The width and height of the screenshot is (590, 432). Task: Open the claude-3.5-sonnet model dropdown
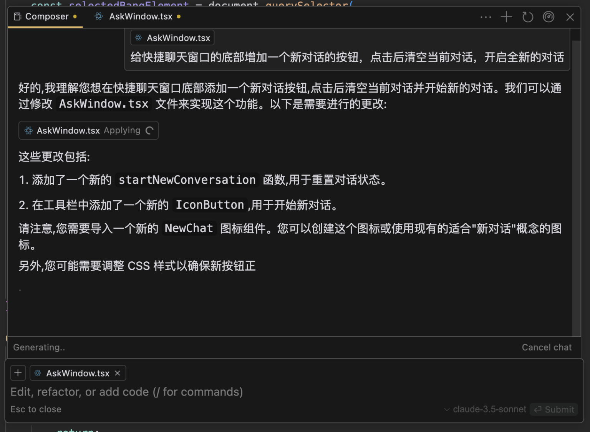click(x=485, y=409)
